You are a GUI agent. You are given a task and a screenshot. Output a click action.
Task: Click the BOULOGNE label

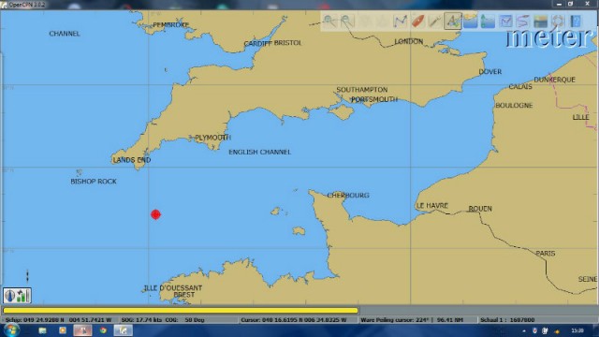pyautogui.click(x=514, y=106)
